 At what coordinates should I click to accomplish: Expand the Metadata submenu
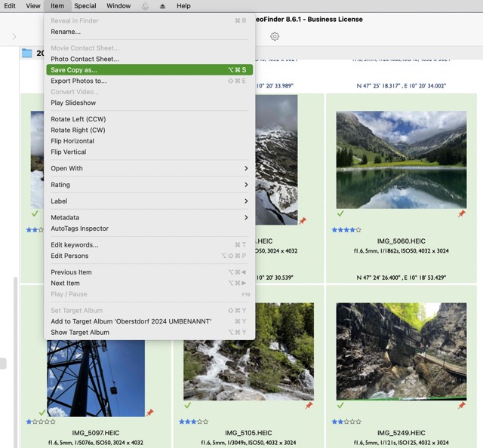click(149, 217)
